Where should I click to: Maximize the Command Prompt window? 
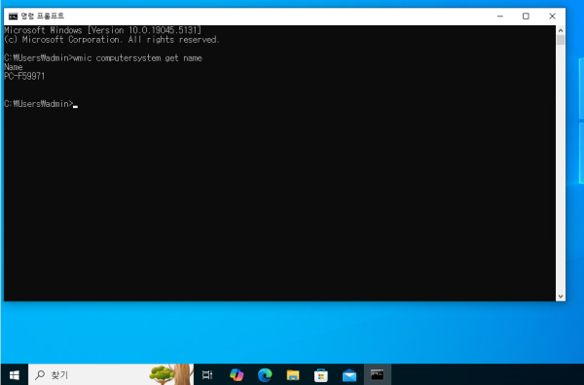tap(526, 17)
